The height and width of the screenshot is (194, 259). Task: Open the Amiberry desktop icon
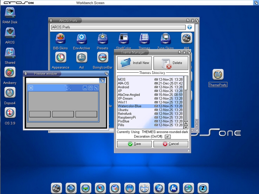point(10,73)
